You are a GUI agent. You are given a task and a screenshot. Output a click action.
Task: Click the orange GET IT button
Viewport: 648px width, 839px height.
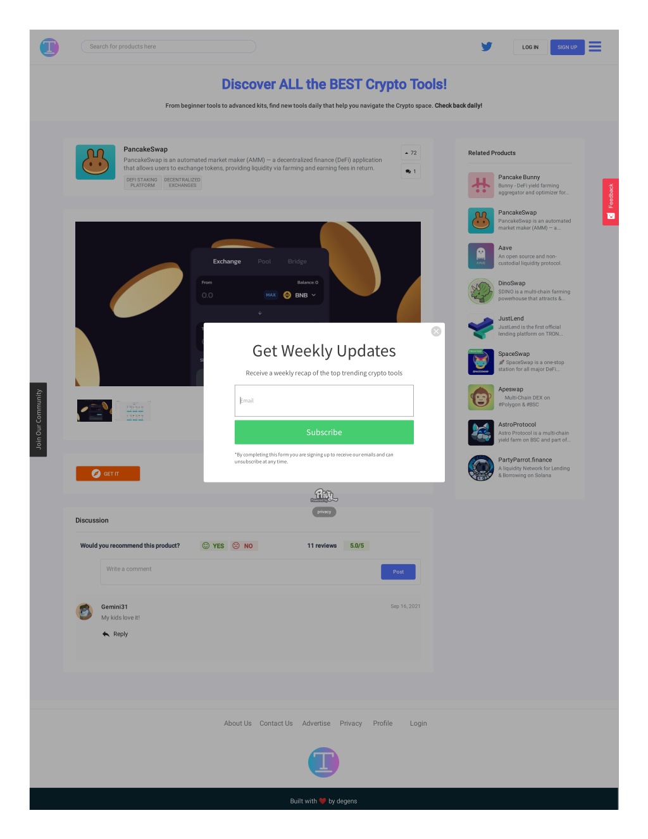coord(108,474)
